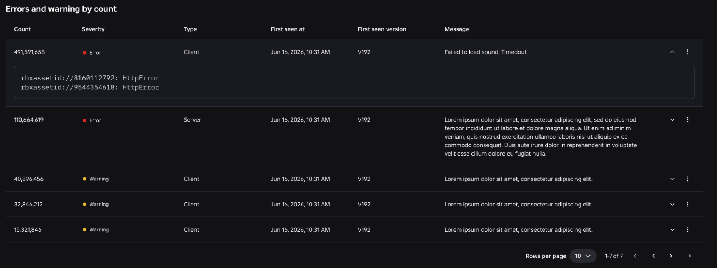The height and width of the screenshot is (268, 717).
Task: Expand the 110,664,619 server error row
Action: tap(672, 120)
